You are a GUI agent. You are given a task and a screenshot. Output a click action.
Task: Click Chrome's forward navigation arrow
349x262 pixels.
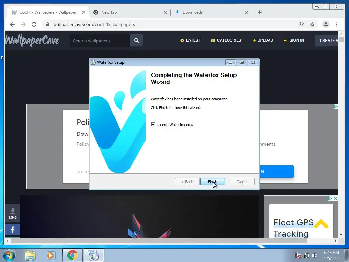coord(23,24)
